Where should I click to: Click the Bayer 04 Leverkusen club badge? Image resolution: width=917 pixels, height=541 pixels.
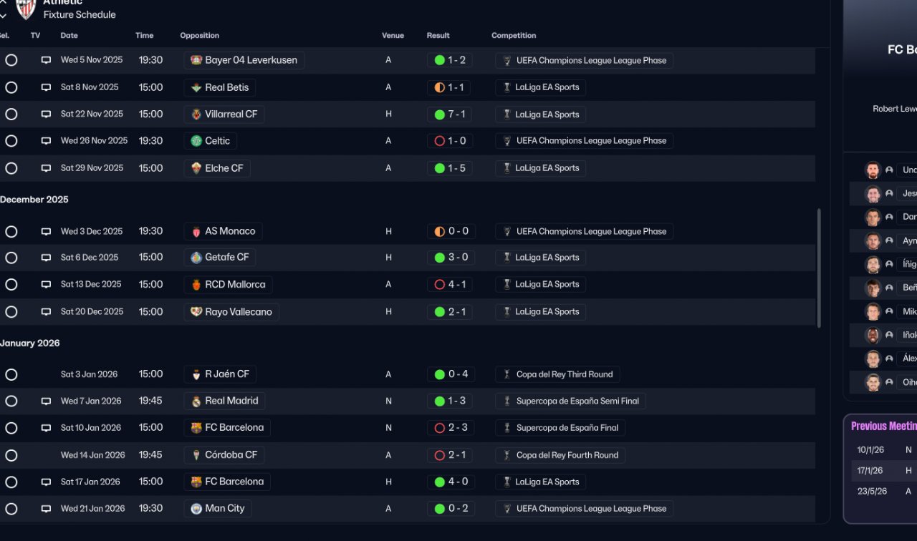coord(196,61)
